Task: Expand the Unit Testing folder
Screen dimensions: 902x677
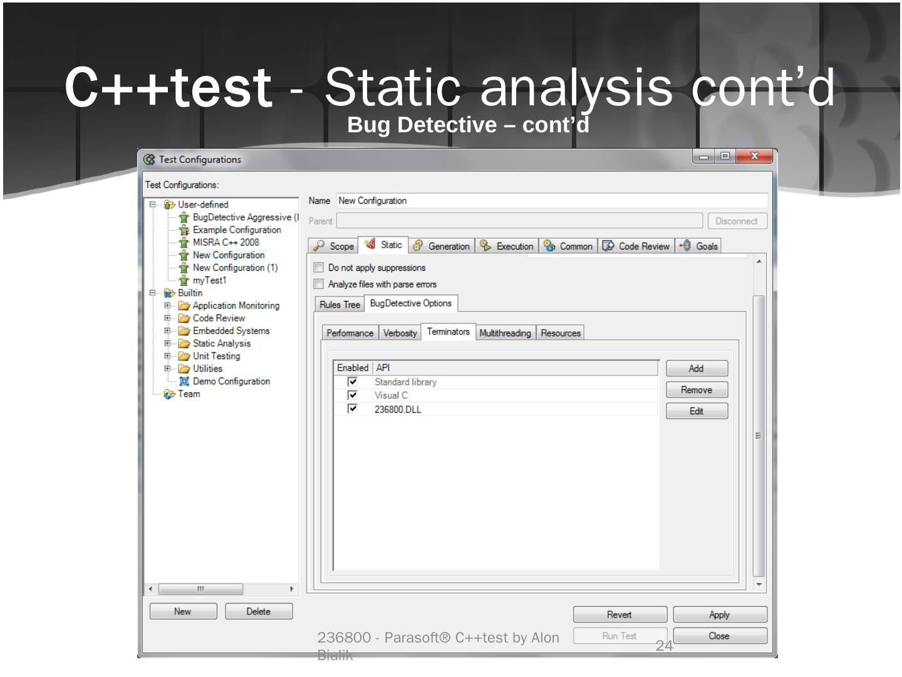Action: pos(168,356)
